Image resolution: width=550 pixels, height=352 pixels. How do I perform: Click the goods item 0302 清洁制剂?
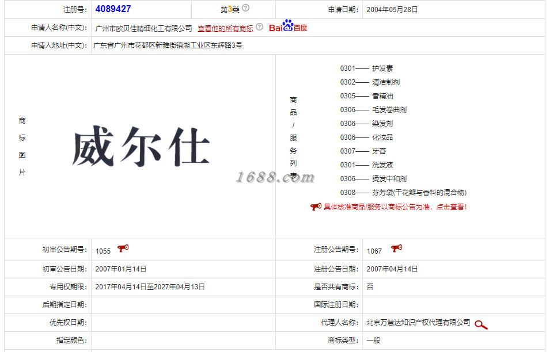pyautogui.click(x=370, y=82)
